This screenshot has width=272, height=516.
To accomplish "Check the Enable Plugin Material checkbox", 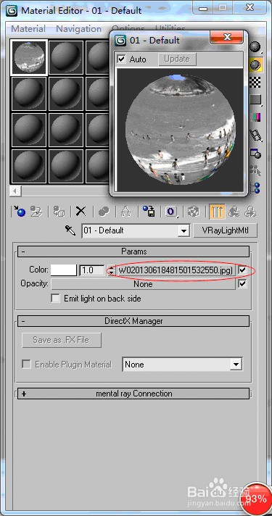I will pyautogui.click(x=26, y=365).
